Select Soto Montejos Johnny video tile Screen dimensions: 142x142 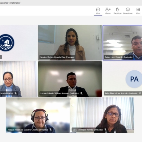tap(102, 115)
